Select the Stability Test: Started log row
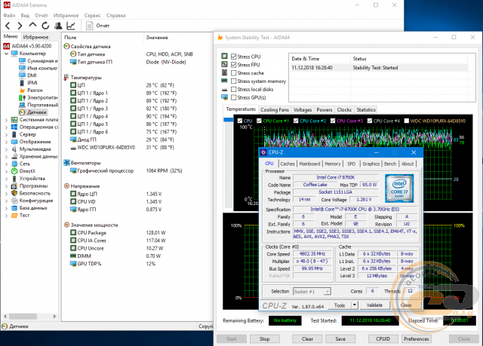This screenshot has width=483, height=346. pos(379,68)
